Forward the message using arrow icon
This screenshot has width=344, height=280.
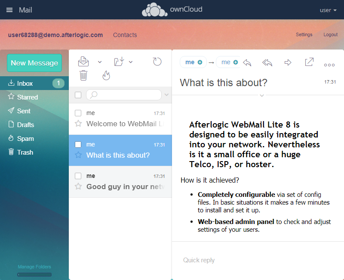288,63
